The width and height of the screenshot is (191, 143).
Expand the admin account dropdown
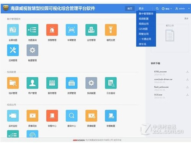click(x=182, y=9)
